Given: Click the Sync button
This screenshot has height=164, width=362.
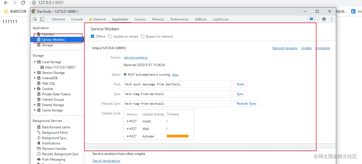Looking at the screenshot, I should click(240, 94).
